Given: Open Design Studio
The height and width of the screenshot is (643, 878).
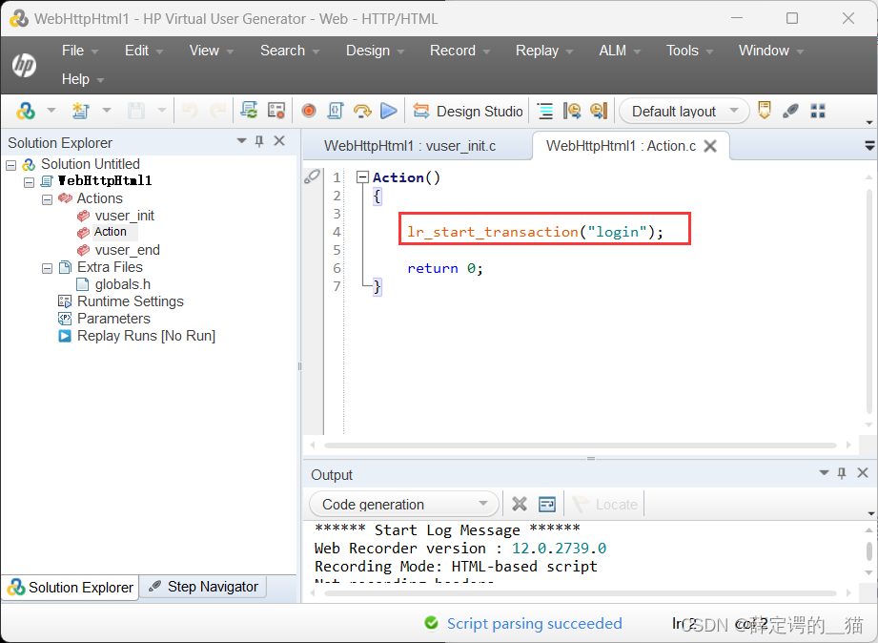Looking at the screenshot, I should [468, 111].
